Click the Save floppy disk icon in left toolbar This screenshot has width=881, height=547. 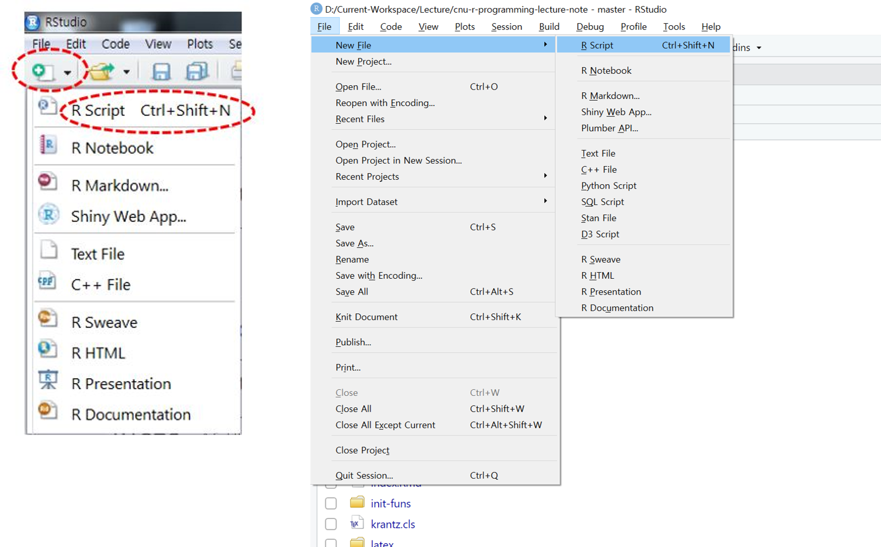click(161, 71)
